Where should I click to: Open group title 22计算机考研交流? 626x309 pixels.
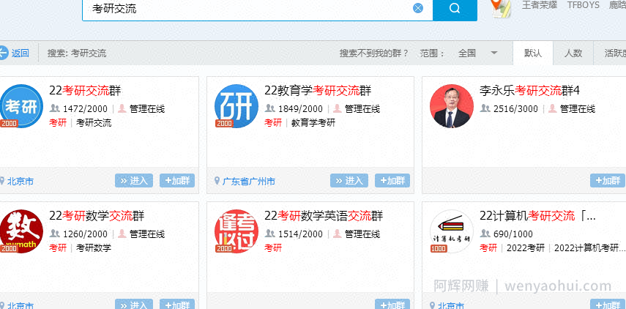coord(537,216)
